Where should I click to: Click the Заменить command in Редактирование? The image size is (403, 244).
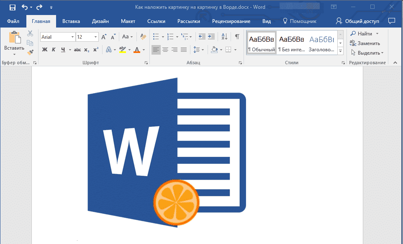click(x=366, y=43)
